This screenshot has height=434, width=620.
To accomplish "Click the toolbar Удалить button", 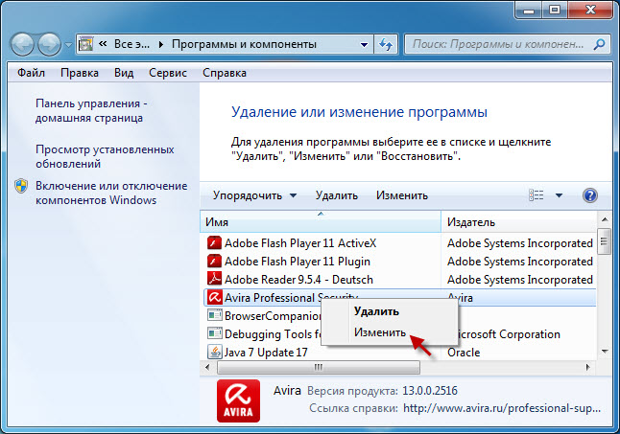I will 337,195.
